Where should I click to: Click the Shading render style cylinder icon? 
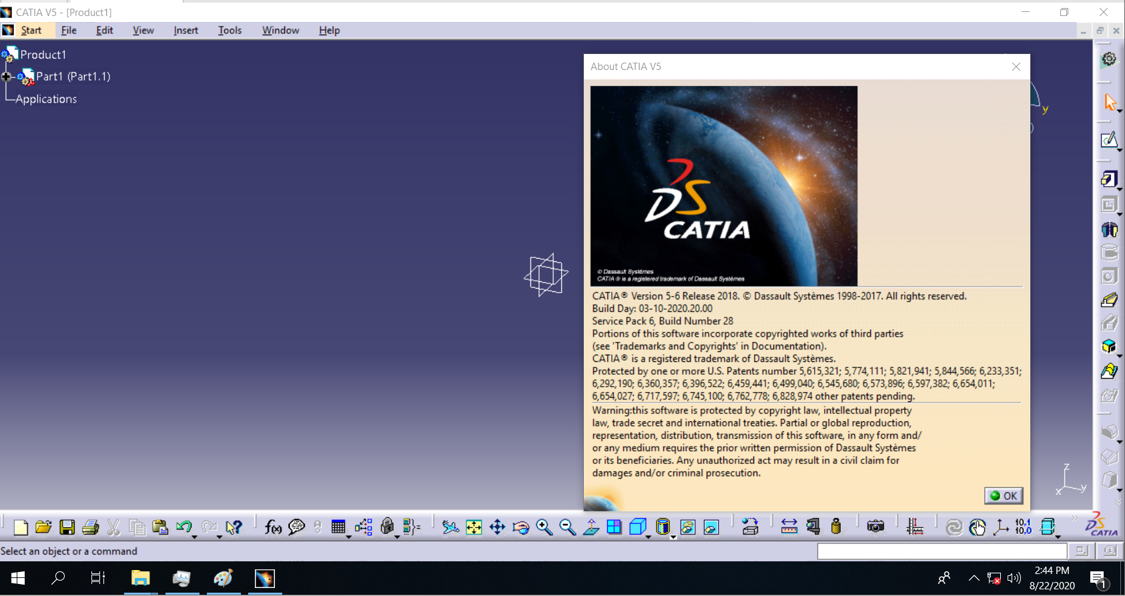click(663, 527)
